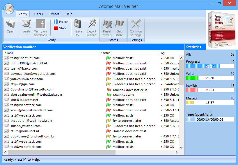238x165 pixels.
Task: Stop the verification
Action: [60, 28]
